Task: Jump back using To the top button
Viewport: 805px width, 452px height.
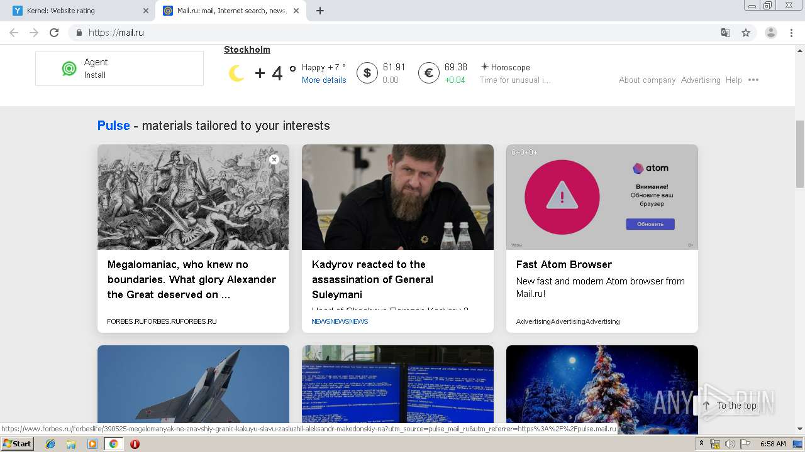Action: click(730, 406)
